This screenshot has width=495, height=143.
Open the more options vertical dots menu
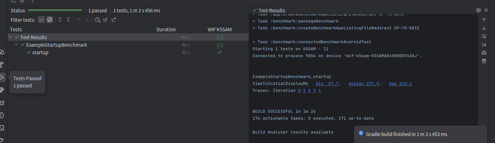coord(32,1)
